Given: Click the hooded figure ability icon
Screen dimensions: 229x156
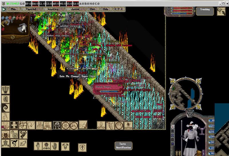Looking at the screenshot, I should pos(5,134).
